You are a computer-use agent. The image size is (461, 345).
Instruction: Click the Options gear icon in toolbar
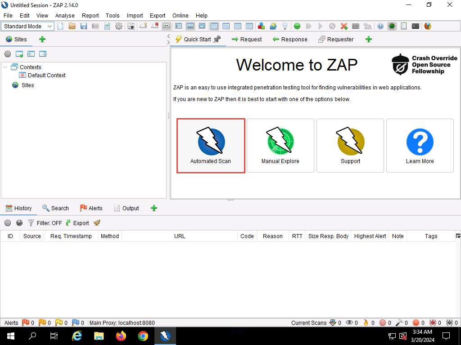pyautogui.click(x=119, y=26)
